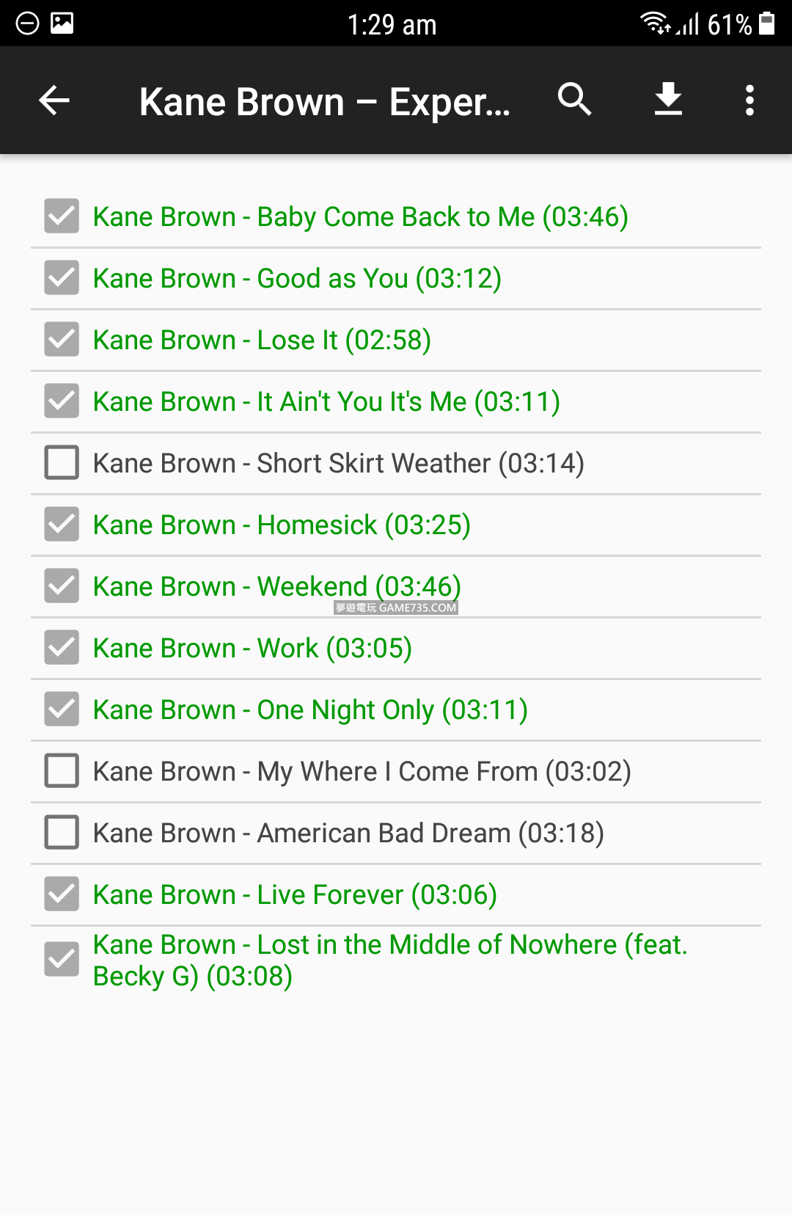Check the Short Skirt Weather checkbox

(x=62, y=463)
